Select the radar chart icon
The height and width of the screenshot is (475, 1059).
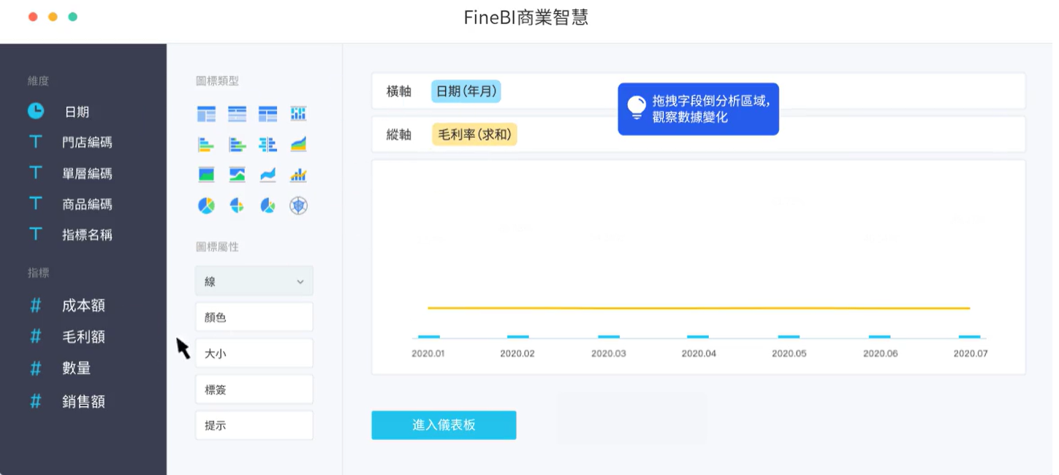point(298,205)
